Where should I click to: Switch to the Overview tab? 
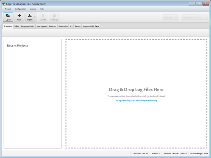(8, 26)
